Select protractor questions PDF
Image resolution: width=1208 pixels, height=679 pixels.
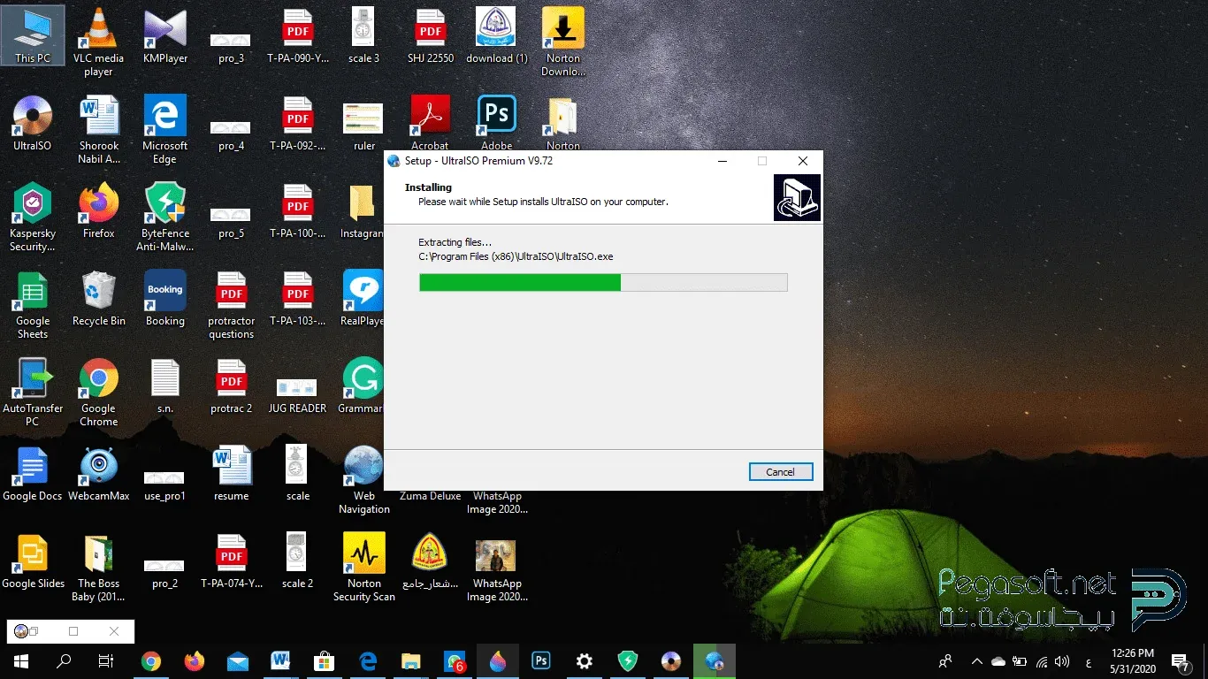[x=231, y=305]
